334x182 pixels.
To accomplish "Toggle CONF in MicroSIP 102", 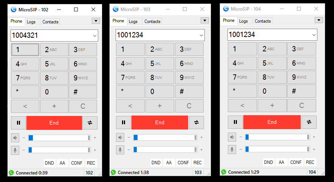I will tap(77, 163).
